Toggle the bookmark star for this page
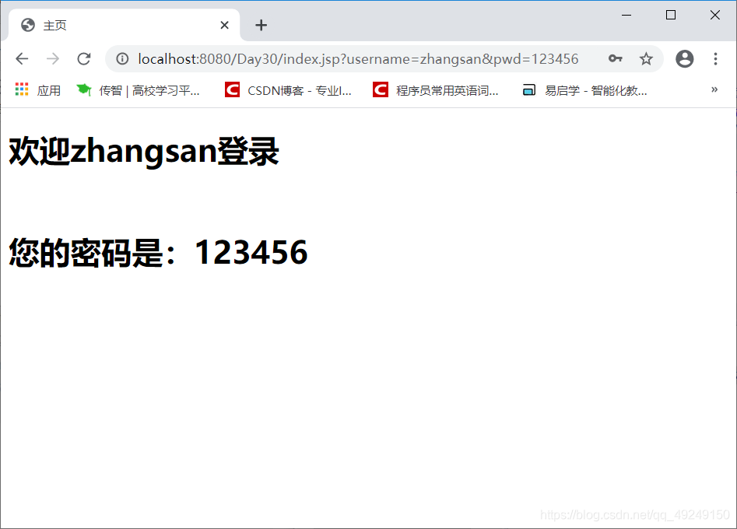This screenshot has width=737, height=529. point(646,58)
